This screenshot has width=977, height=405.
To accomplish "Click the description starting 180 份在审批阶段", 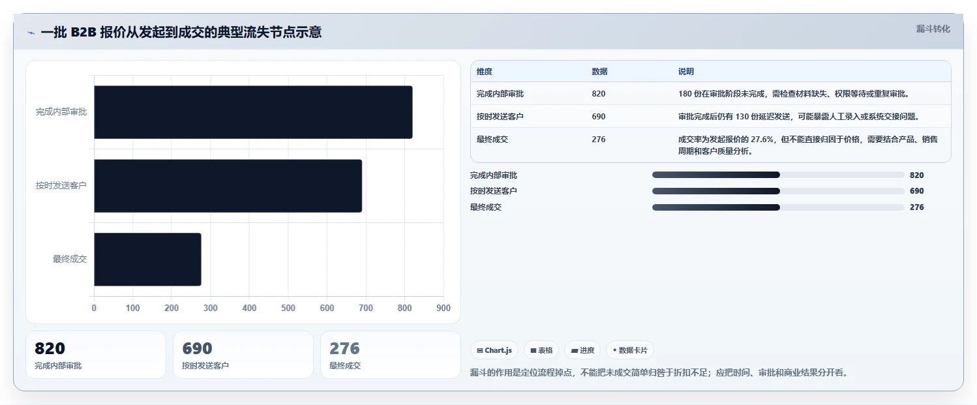I will click(794, 94).
